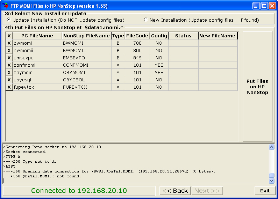This screenshot has width=278, height=199.
Task: Click inside the FTP log text area
Action: (136, 164)
